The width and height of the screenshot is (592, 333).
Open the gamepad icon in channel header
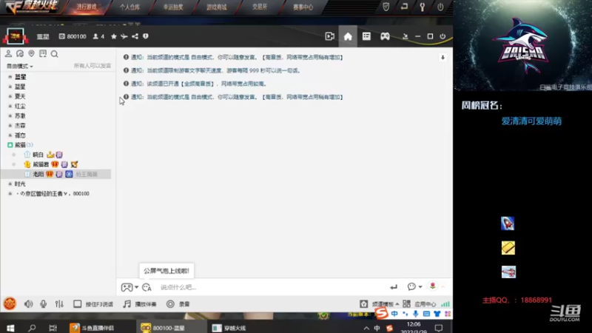point(385,36)
